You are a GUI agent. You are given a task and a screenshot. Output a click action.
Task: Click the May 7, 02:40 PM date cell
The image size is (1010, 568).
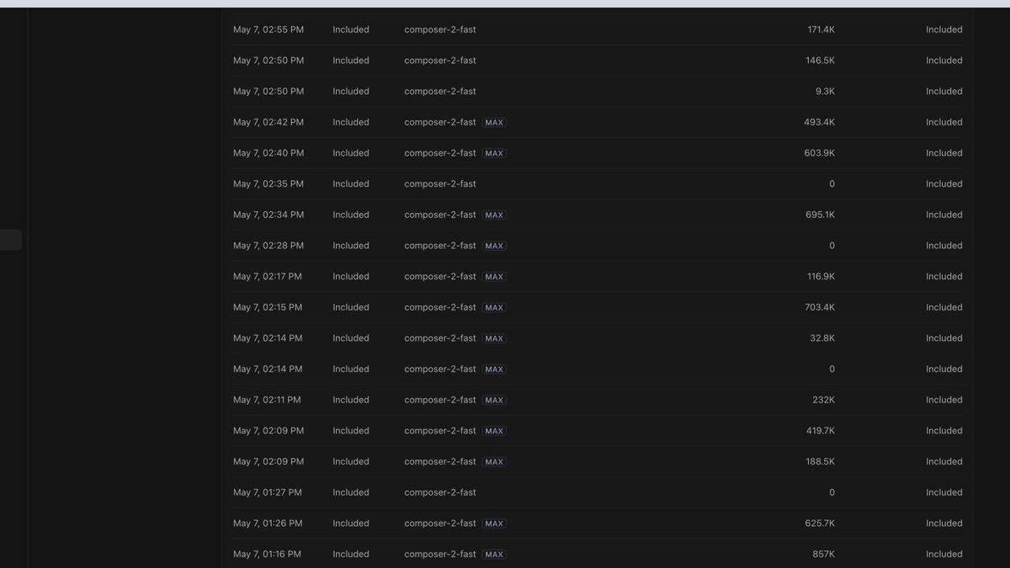[268, 153]
